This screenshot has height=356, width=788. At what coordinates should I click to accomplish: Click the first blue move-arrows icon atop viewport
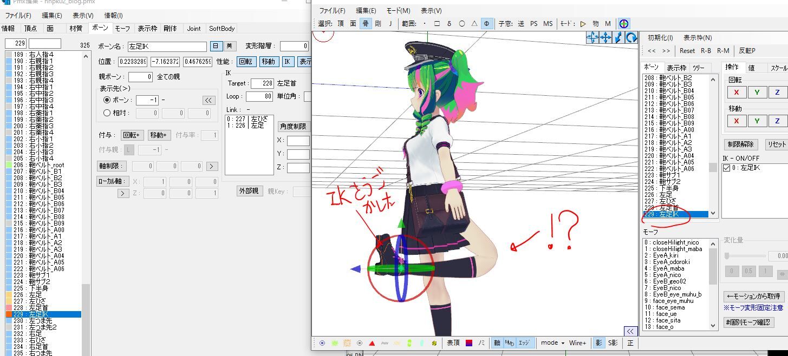[x=592, y=37]
